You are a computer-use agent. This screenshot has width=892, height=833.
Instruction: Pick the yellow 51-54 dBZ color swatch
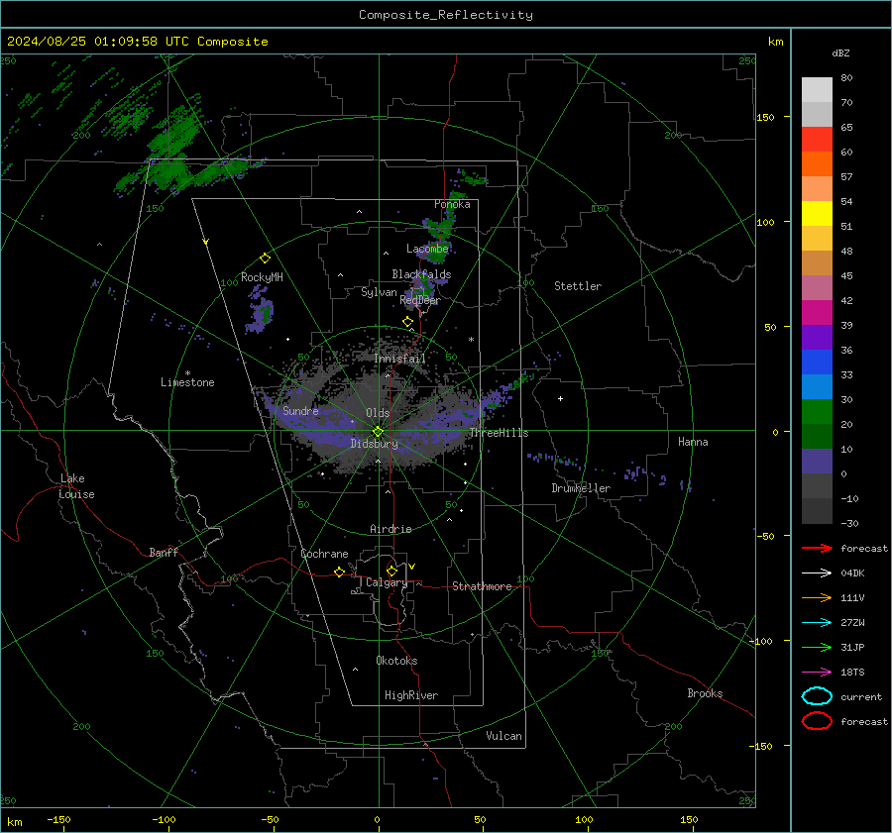coord(817,214)
